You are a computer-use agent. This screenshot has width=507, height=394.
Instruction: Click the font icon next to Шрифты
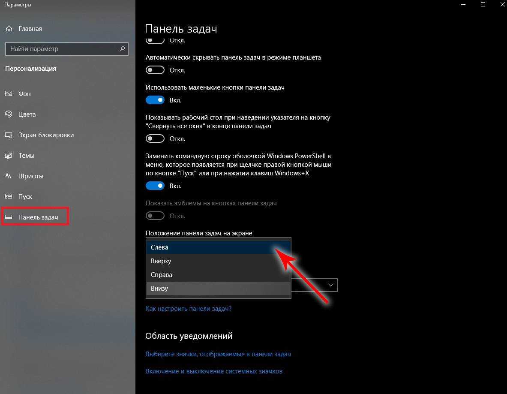coord(9,176)
